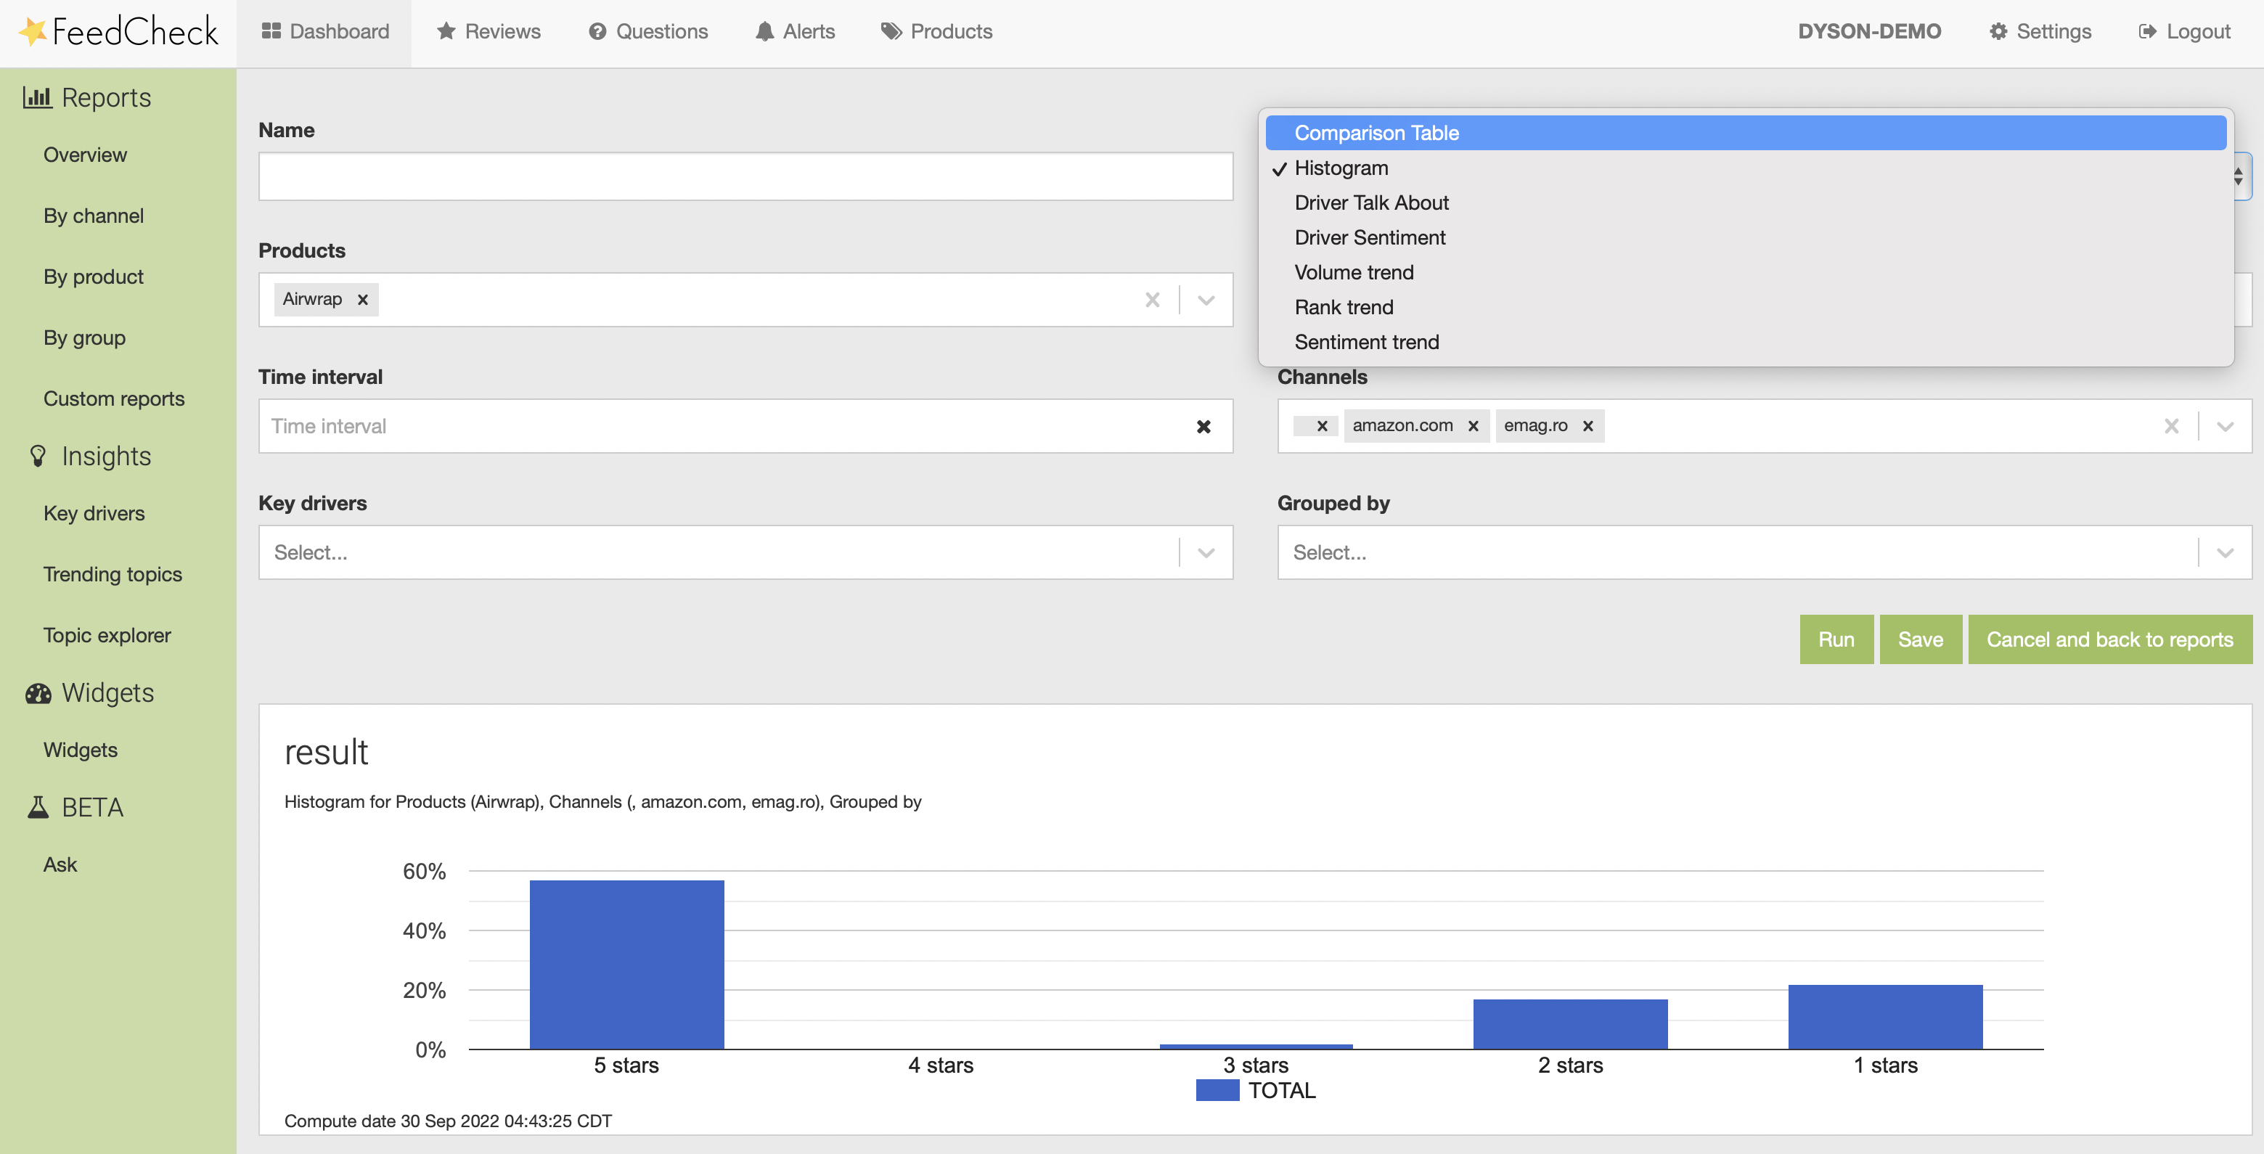Viewport: 2264px width, 1154px height.
Task: Open Key drivers insights page
Action: pos(94,513)
